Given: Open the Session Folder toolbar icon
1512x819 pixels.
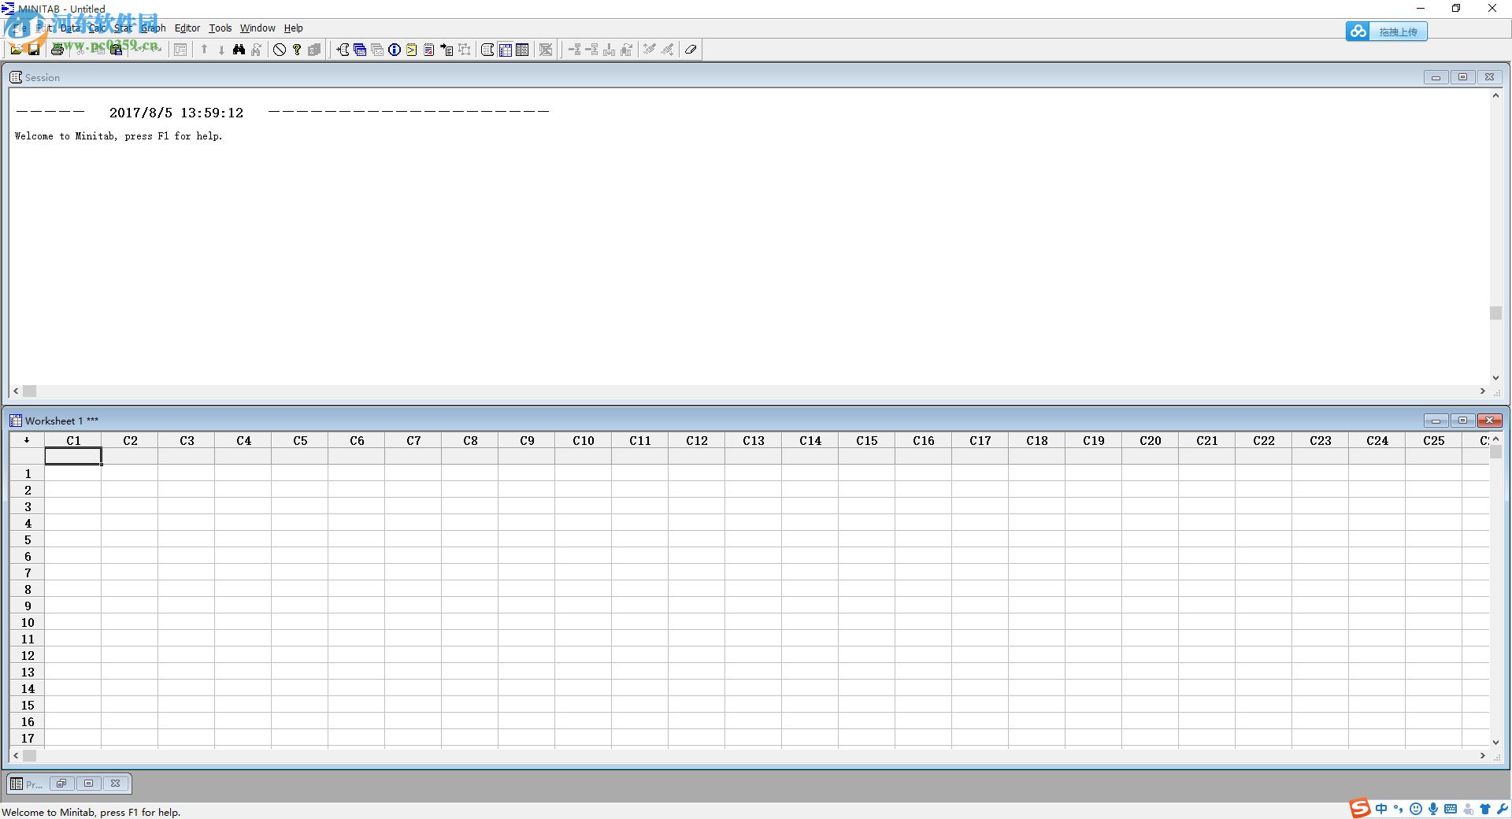Looking at the screenshot, I should pos(343,50).
